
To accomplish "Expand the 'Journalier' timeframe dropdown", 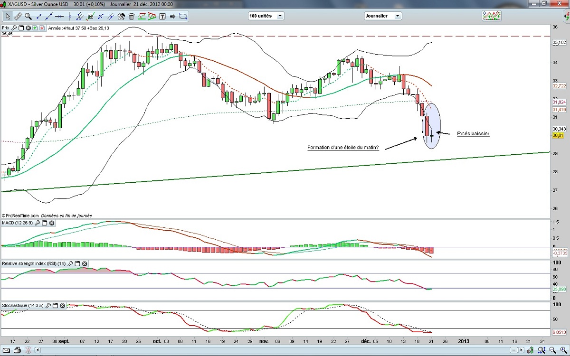I will [383, 16].
